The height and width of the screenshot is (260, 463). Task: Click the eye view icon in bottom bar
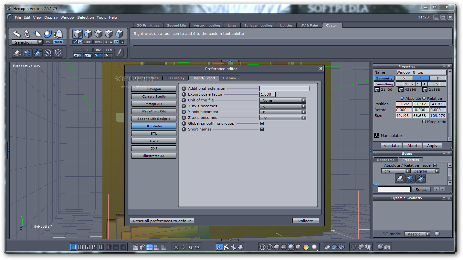point(197,247)
